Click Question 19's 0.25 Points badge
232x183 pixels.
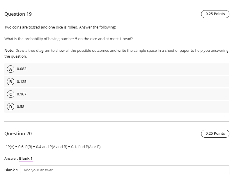click(x=215, y=14)
